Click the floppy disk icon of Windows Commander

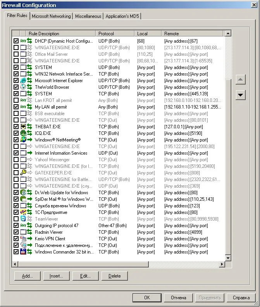pyautogui.click(x=23, y=252)
